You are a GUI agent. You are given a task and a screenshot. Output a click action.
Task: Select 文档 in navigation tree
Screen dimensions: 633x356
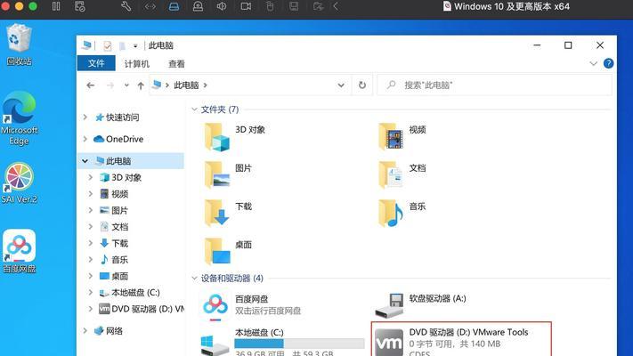pos(114,227)
